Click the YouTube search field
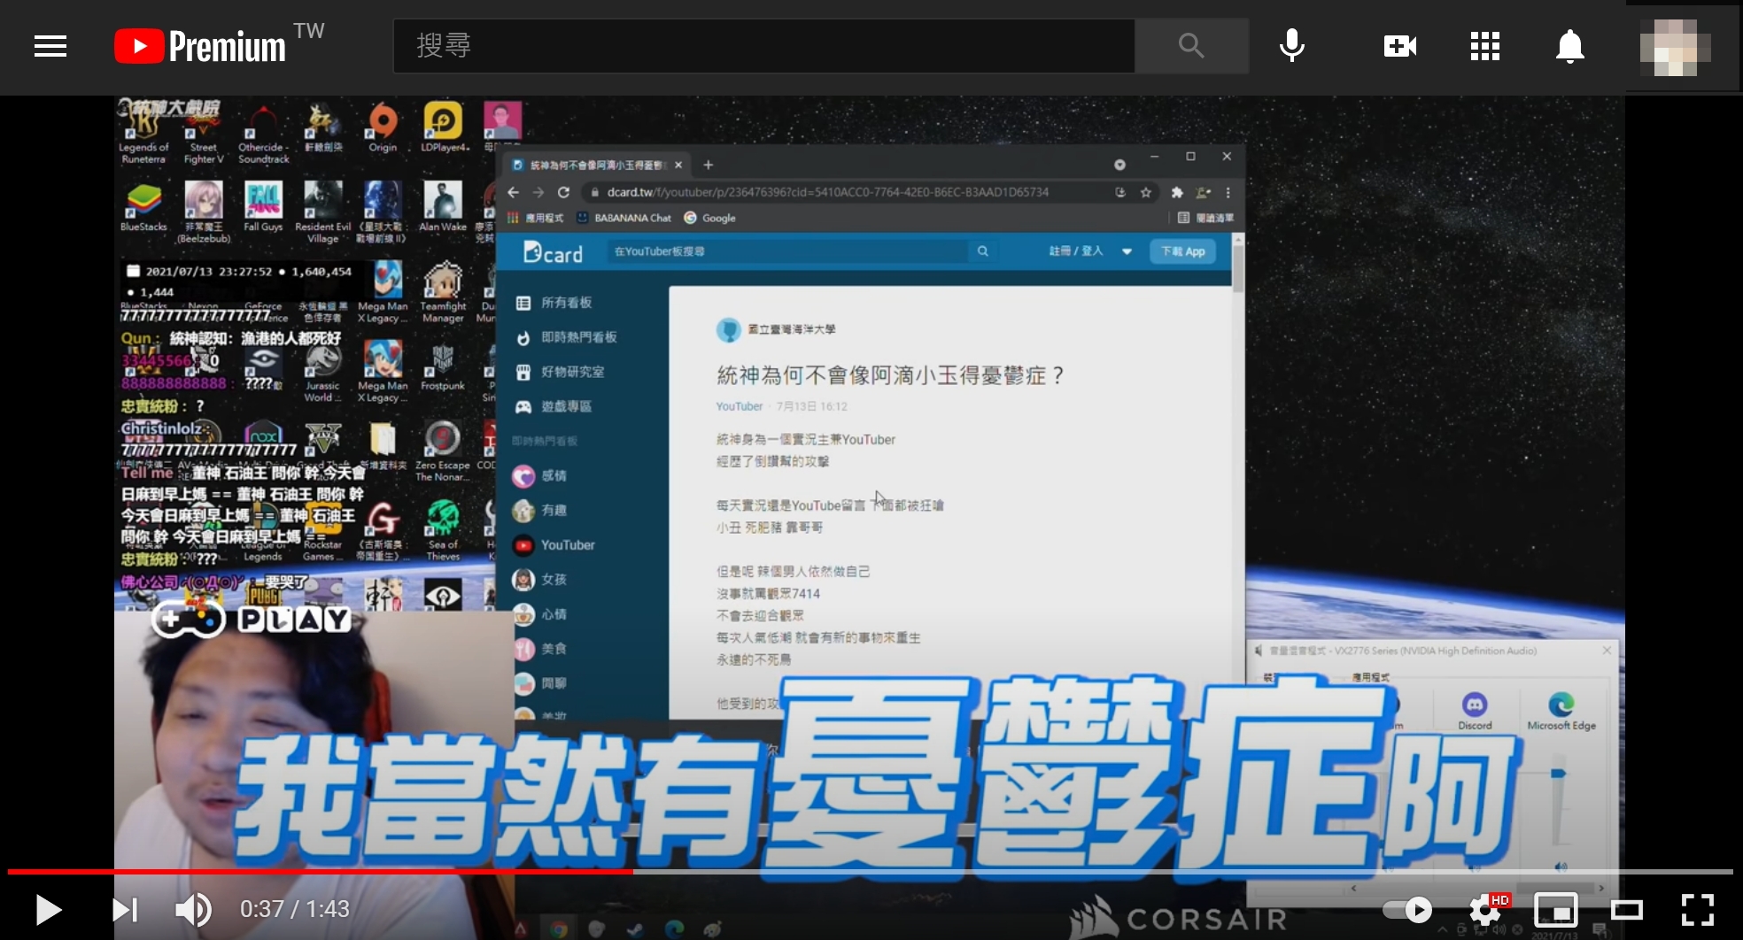Image resolution: width=1743 pixels, height=940 pixels. point(763,46)
